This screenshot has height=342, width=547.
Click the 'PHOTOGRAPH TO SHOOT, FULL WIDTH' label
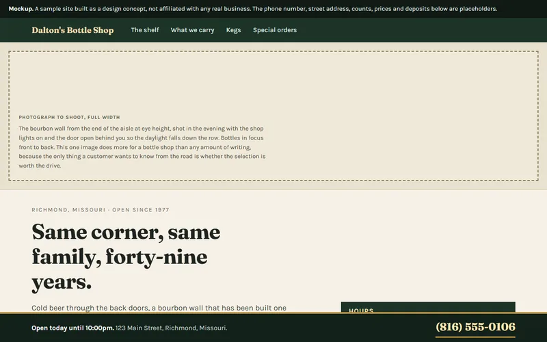click(x=70, y=117)
